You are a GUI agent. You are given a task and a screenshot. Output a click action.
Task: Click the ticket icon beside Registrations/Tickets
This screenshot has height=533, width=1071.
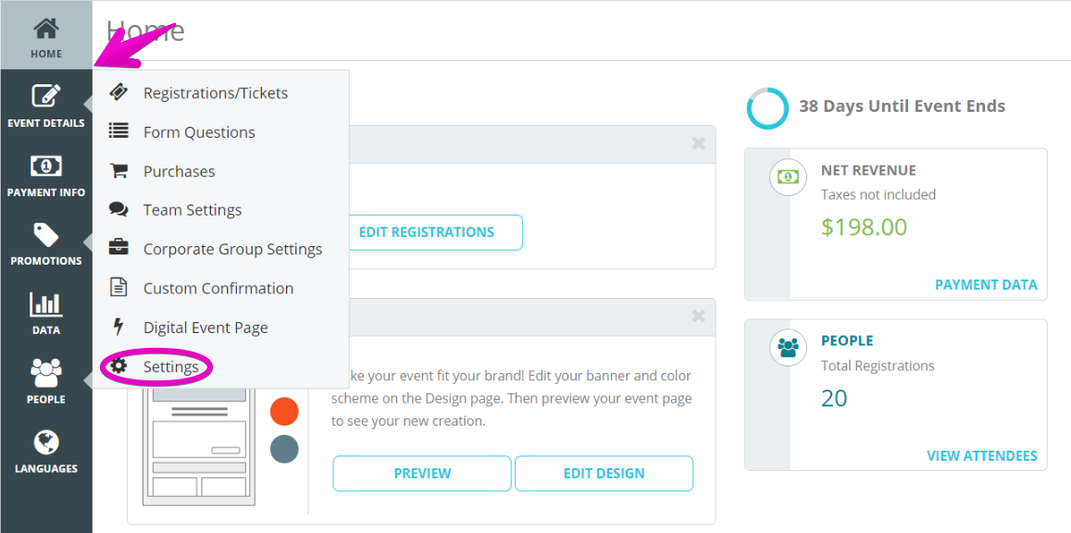118,93
